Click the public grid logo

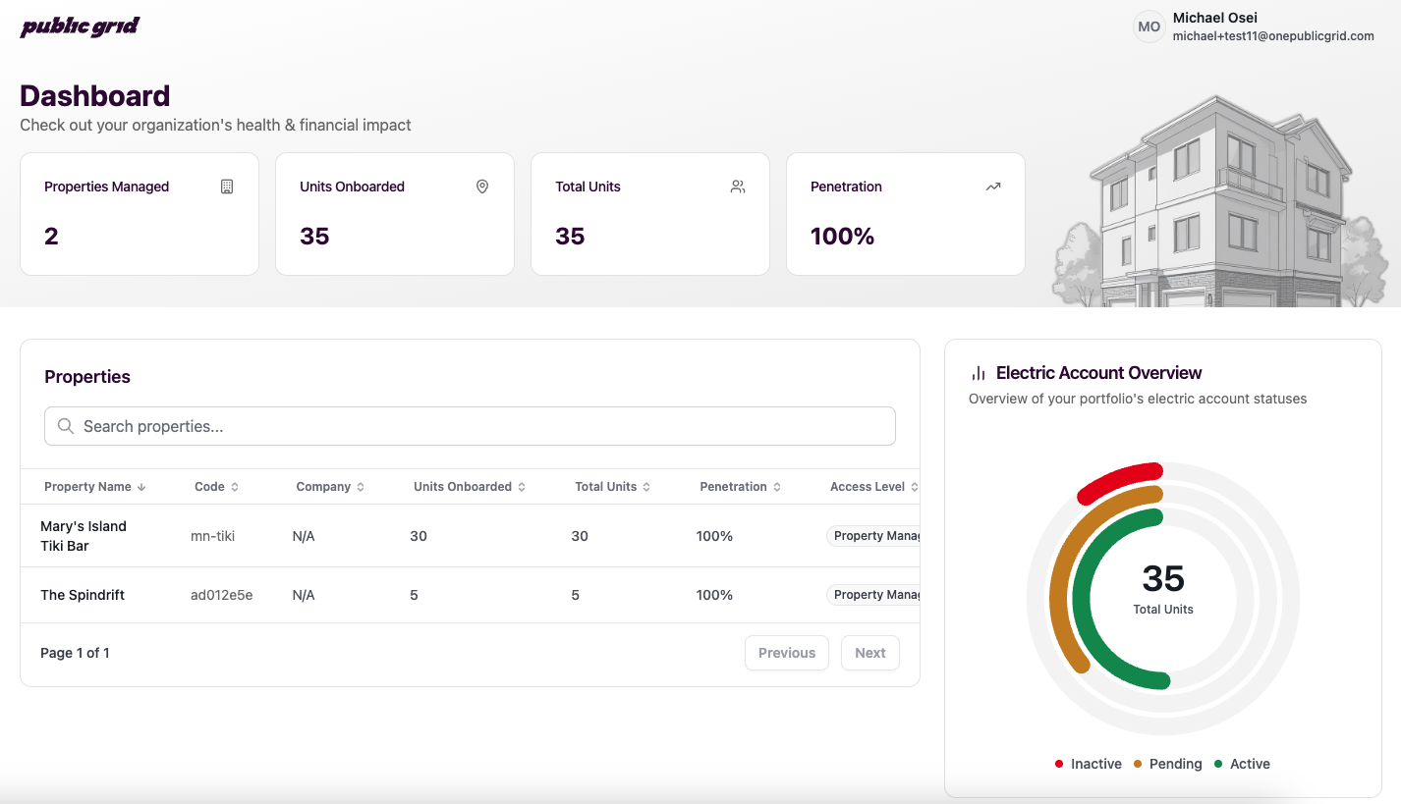coord(79,27)
